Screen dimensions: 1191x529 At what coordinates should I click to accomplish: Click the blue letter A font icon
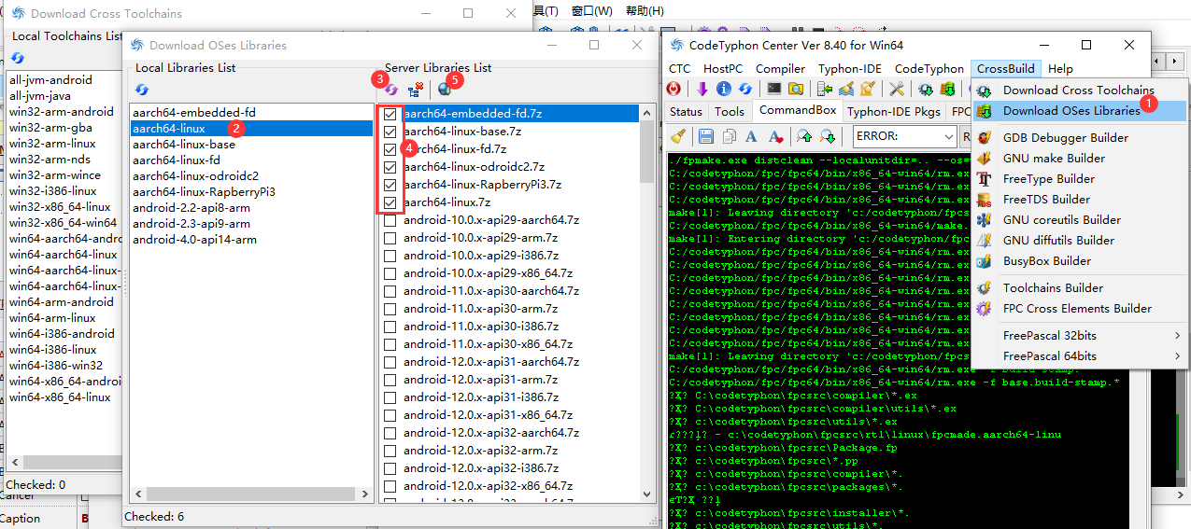pyautogui.click(x=751, y=136)
